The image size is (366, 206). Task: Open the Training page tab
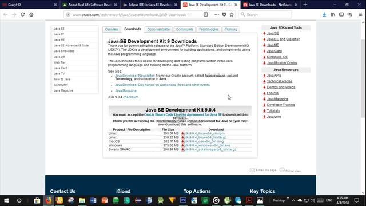231,29
